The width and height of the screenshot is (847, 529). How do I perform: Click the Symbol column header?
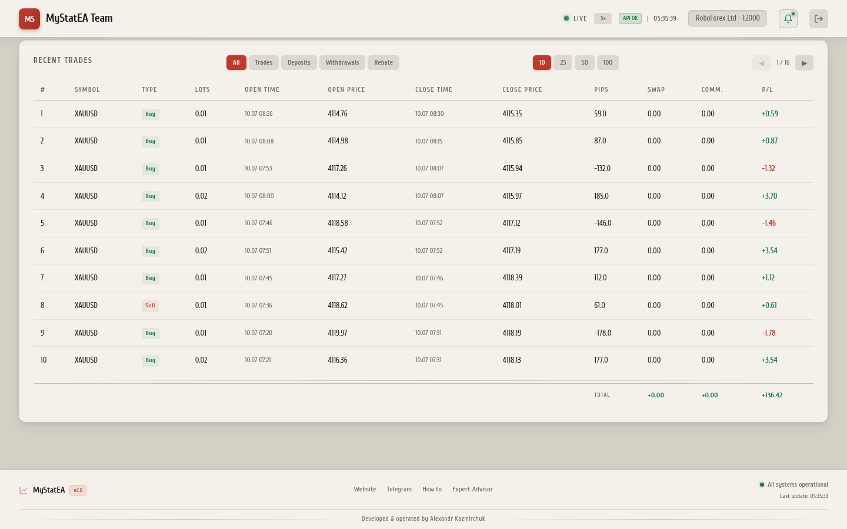click(x=87, y=90)
